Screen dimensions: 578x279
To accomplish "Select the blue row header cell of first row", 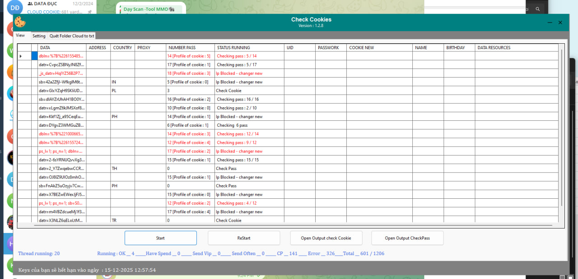I will pyautogui.click(x=34, y=56).
